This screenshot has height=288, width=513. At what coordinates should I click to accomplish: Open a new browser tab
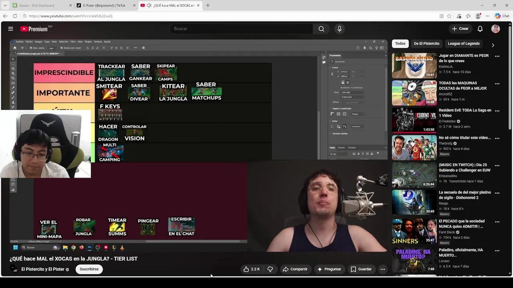208,6
